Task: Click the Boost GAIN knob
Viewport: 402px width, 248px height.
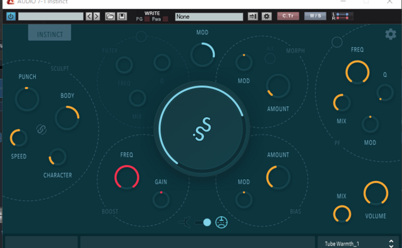Action: point(161,199)
